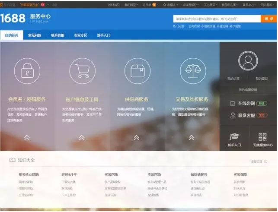The width and height of the screenshot is (278, 212).
Task: Open the 72小时发货 link
Action: [241, 195]
